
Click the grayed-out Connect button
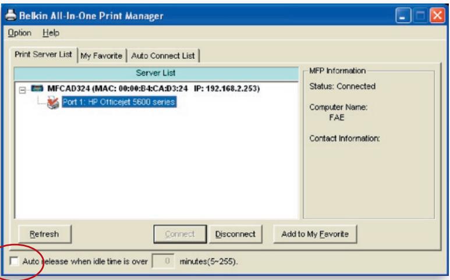click(x=180, y=234)
